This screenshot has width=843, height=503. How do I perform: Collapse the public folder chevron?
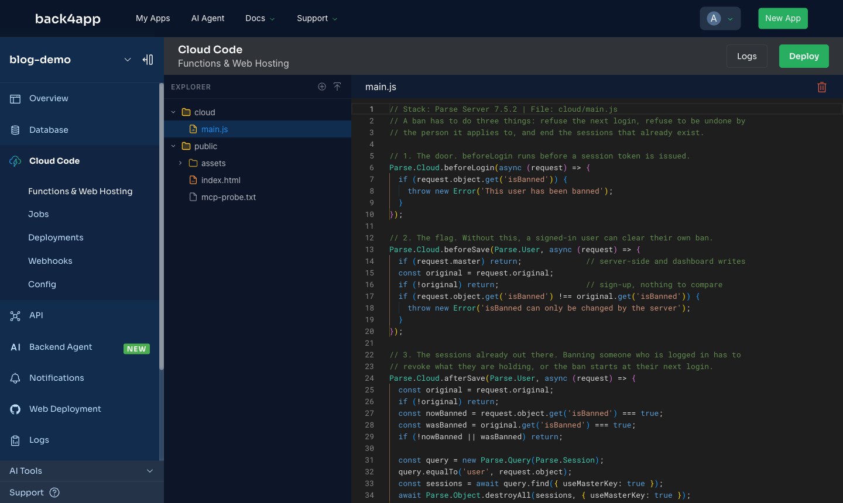tap(173, 146)
